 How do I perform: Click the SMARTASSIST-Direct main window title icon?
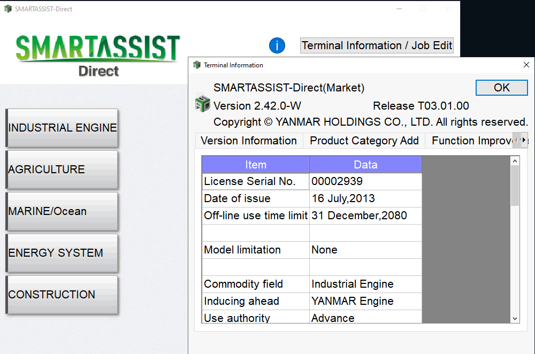coord(7,9)
